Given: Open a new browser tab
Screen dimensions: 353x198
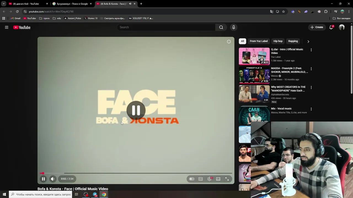Looking at the screenshot, I should (x=141, y=4).
